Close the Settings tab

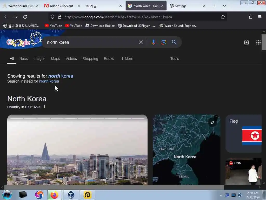click(x=204, y=6)
